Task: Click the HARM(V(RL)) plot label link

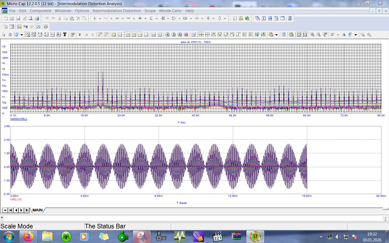Action: click(x=19, y=119)
